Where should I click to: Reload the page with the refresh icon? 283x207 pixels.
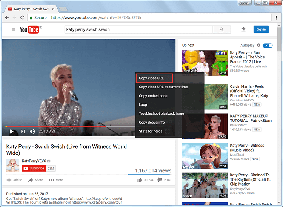point(22,17)
